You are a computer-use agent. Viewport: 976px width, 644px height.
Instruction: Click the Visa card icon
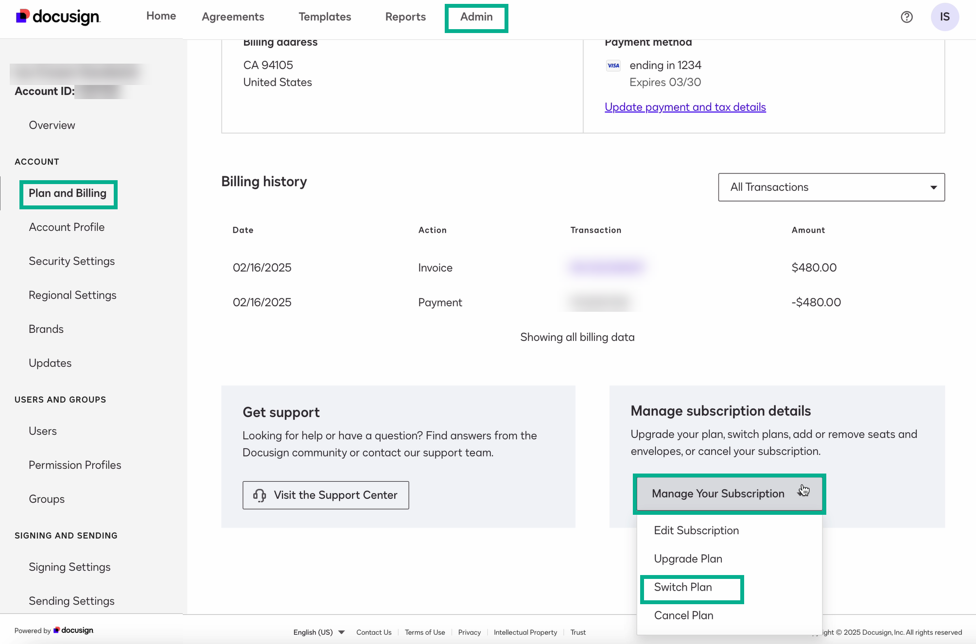coord(613,65)
